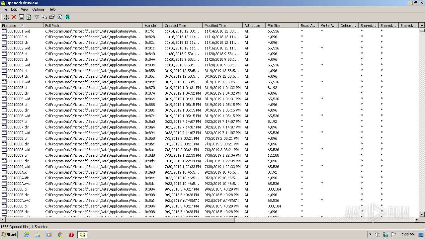425x239 pixels.
Task: Click handle value 0x7fc
Action: 149,31
